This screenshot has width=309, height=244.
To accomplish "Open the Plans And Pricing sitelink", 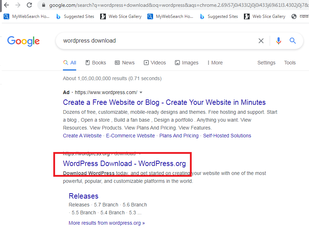I will pyautogui.click(x=179, y=136).
